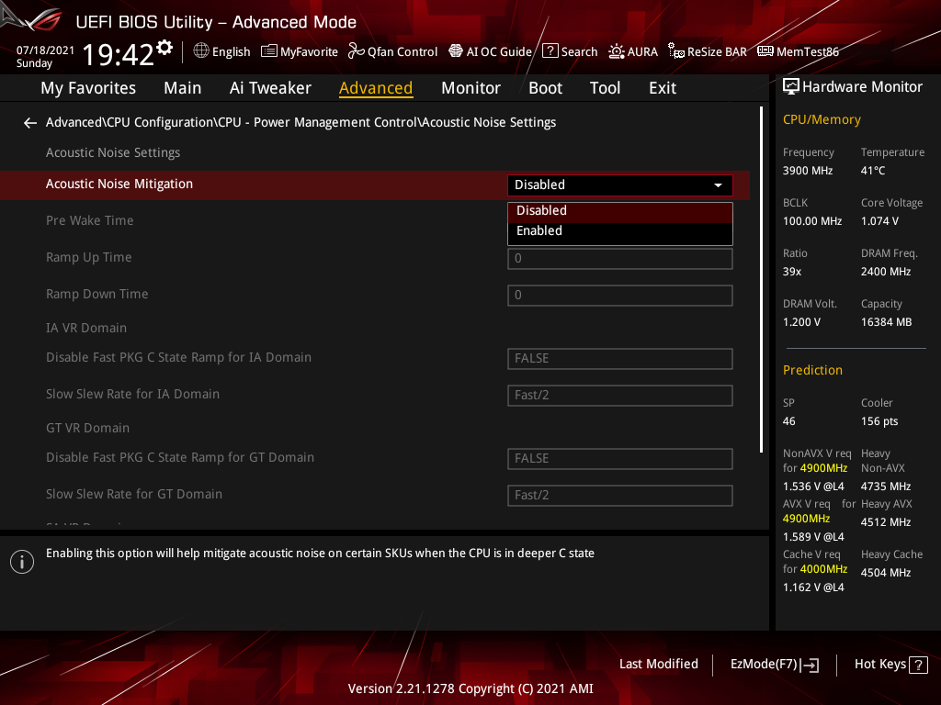Toggle Disable Fast PKG C State Ramp for IA
Screen dimensions: 941x705
[619, 358]
